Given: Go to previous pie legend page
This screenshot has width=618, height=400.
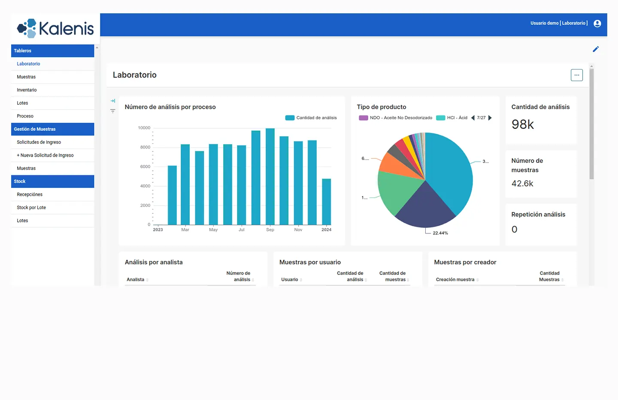Looking at the screenshot, I should pyautogui.click(x=473, y=118).
